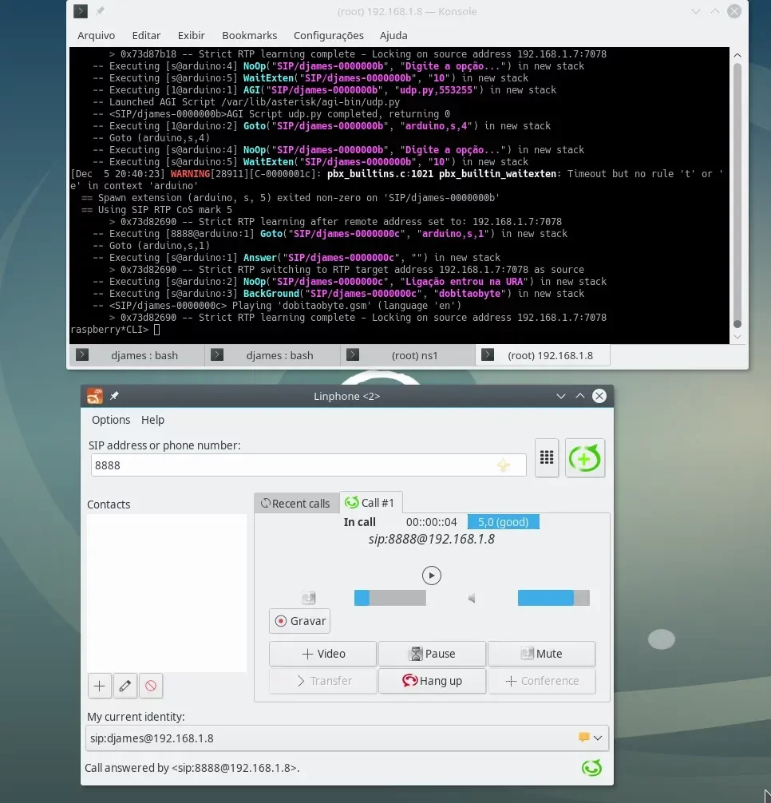Click the green status icon at bottom right
Image resolution: width=771 pixels, height=803 pixels.
pos(591,767)
